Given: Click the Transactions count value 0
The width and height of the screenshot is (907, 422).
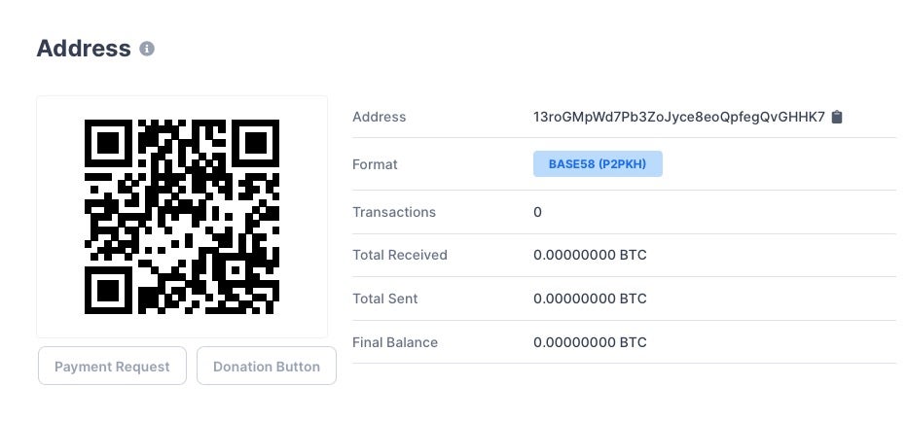Looking at the screenshot, I should tap(538, 212).
